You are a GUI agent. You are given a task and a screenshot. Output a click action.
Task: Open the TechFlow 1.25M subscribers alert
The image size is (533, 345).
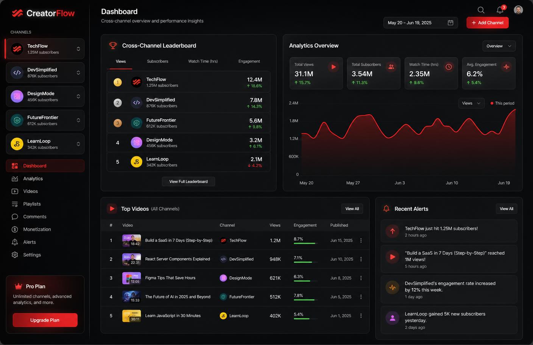click(449, 232)
